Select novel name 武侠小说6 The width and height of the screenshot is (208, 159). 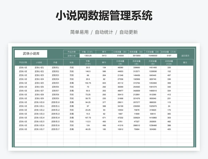(39, 87)
